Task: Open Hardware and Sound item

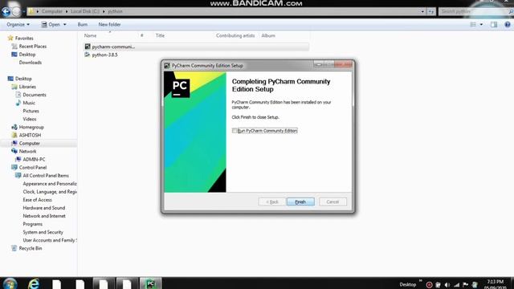Action: click(x=44, y=208)
